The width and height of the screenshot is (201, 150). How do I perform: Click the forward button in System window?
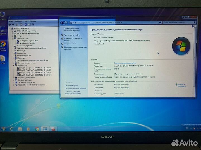pyautogui.click(x=66, y=23)
